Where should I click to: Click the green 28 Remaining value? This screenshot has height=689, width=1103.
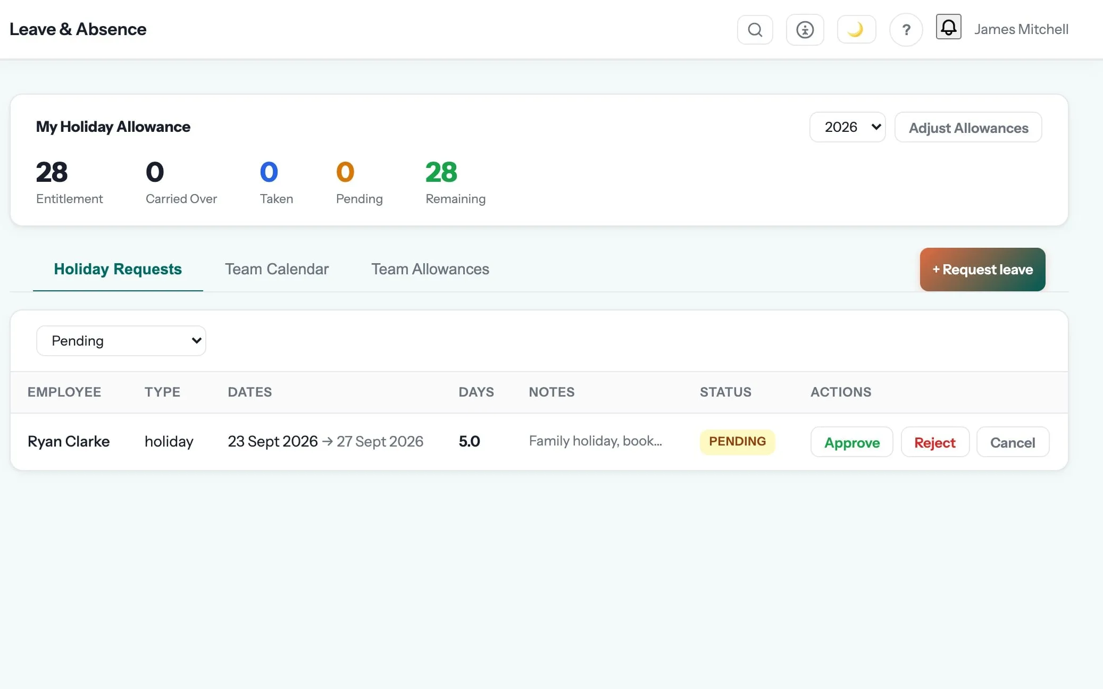441,172
